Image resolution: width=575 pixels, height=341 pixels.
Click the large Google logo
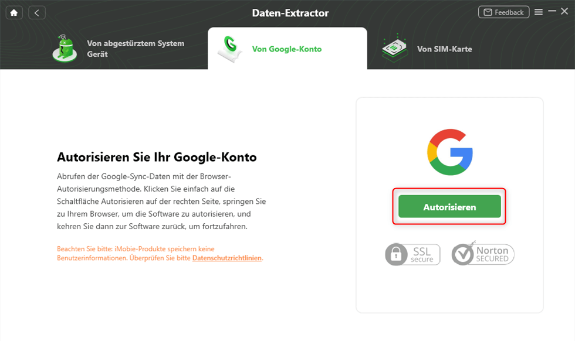pyautogui.click(x=450, y=152)
